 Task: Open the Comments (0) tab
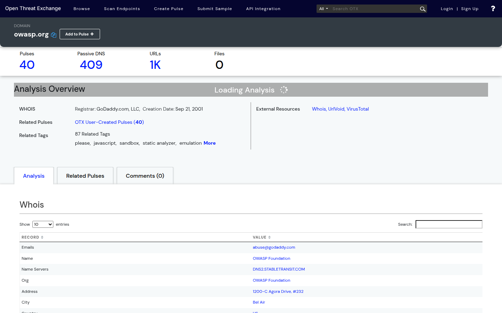click(x=145, y=176)
